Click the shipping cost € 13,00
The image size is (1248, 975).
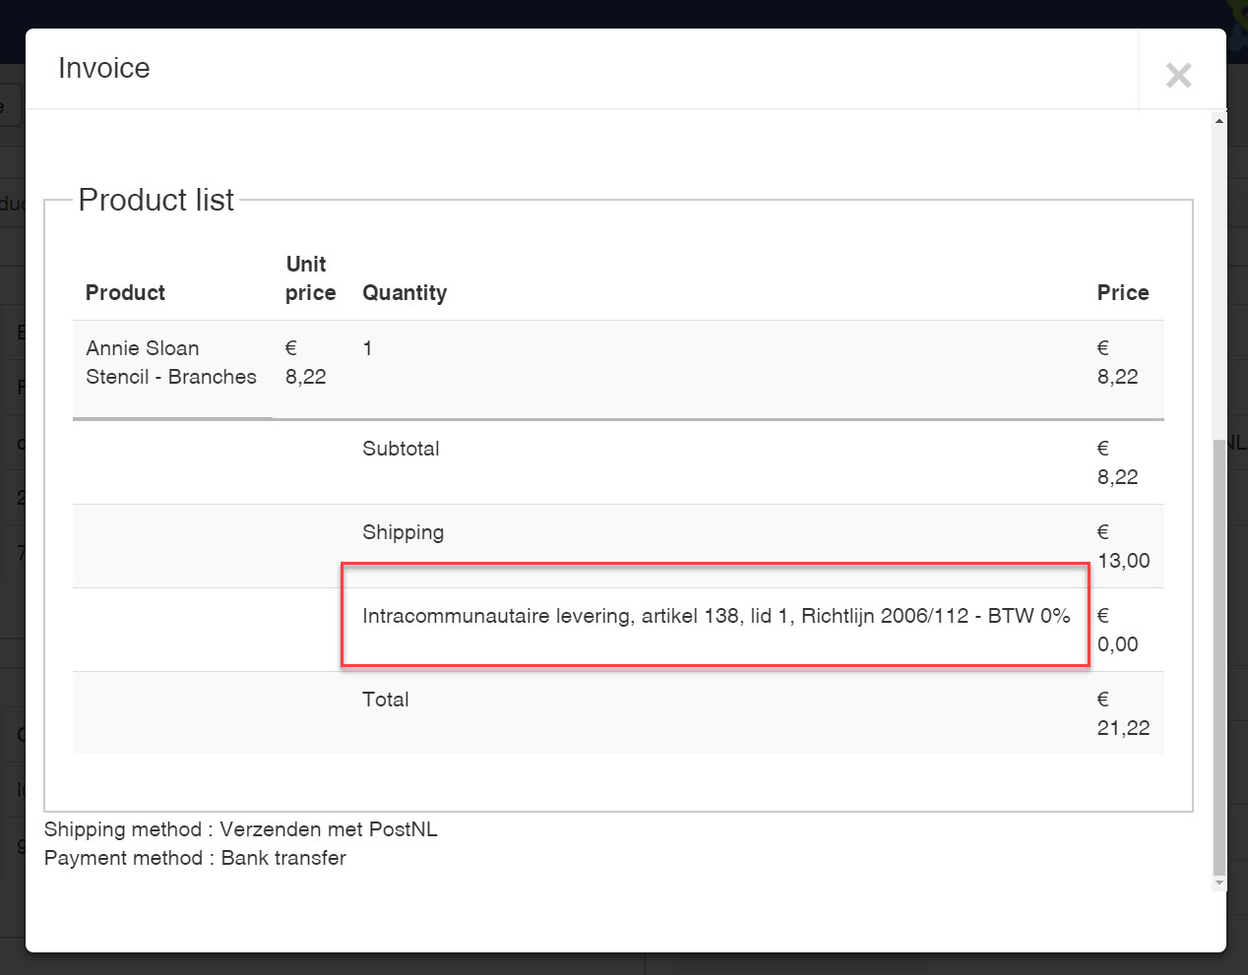[x=1123, y=547]
